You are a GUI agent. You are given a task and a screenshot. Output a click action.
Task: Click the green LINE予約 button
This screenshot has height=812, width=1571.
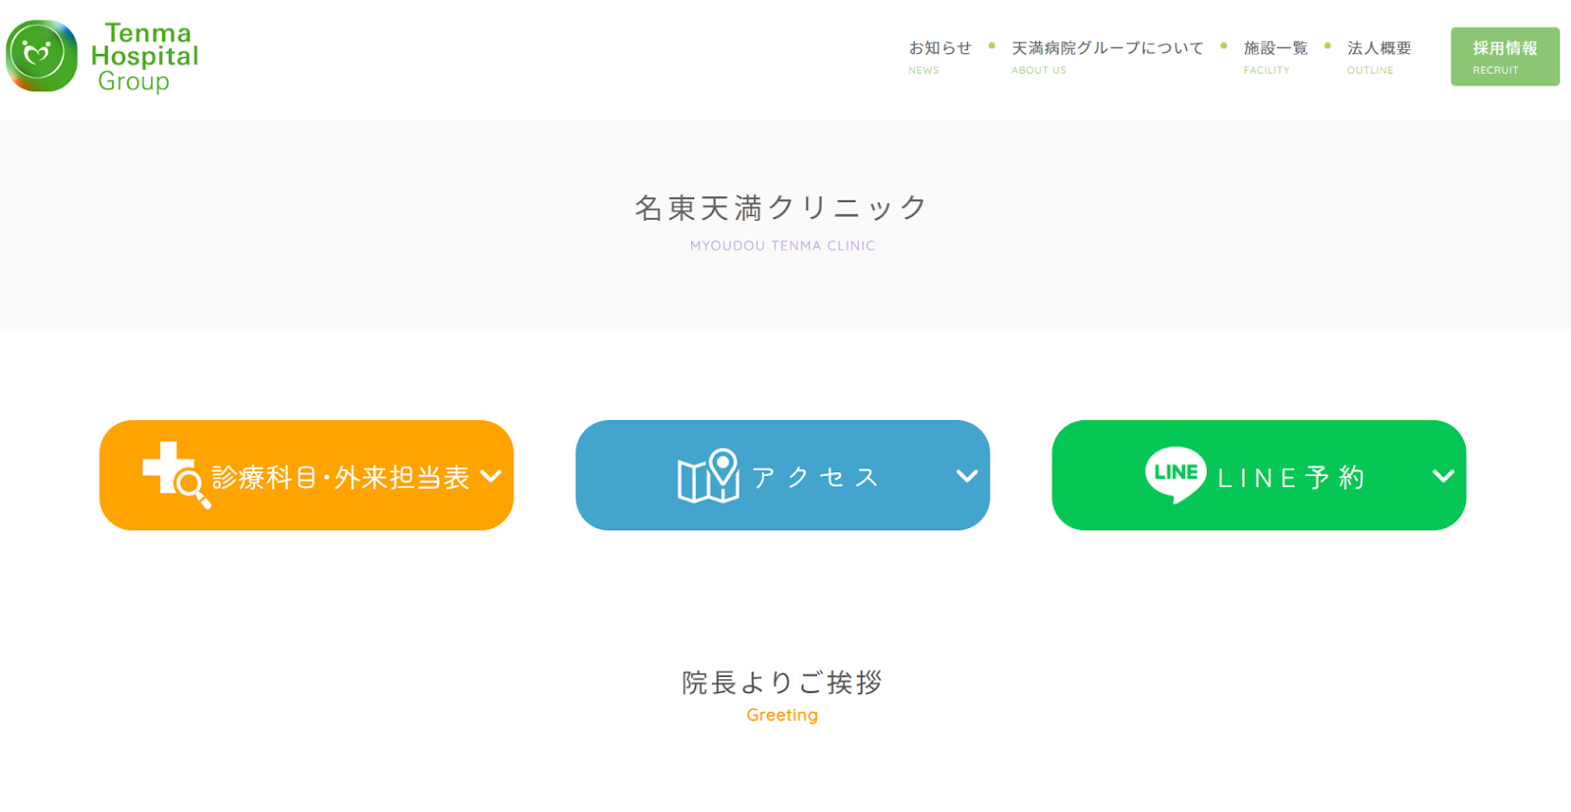(1259, 475)
